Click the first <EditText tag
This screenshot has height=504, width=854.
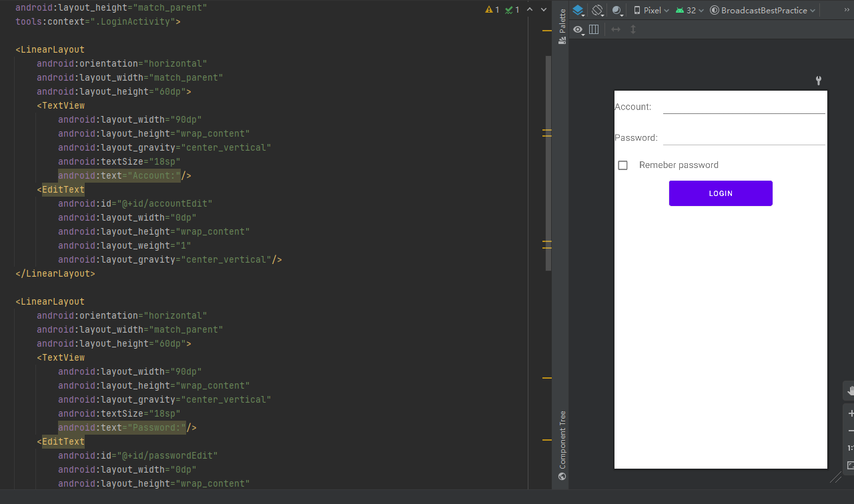(x=61, y=190)
